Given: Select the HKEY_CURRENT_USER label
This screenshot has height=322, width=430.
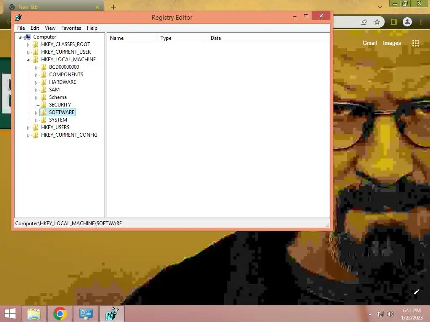Looking at the screenshot, I should (x=66, y=52).
